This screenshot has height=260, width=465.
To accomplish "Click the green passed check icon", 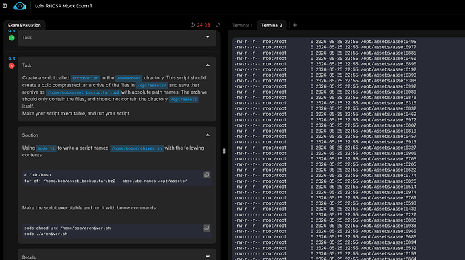I will coord(11,38).
